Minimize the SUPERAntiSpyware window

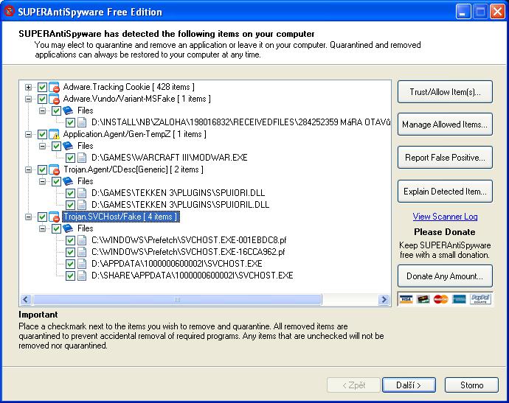(x=463, y=12)
